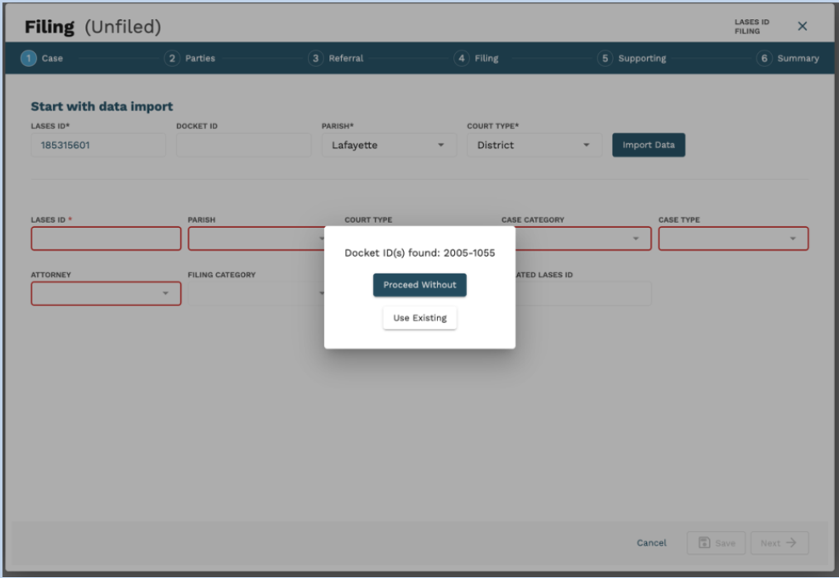Viewport: 839px width, 578px height.
Task: Click the step 3 Referral number icon
Action: tap(316, 59)
